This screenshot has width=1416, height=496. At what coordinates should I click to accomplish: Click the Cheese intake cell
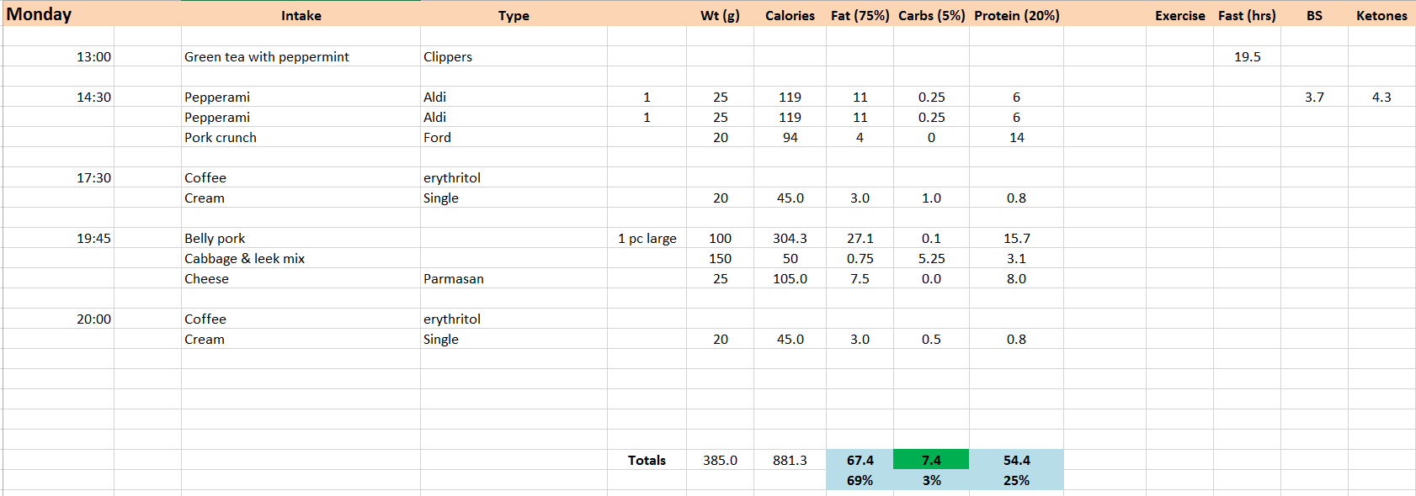(301, 278)
